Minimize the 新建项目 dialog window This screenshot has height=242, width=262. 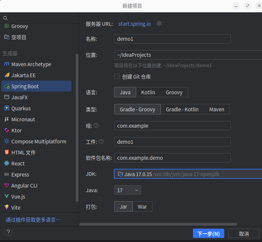tap(236, 6)
